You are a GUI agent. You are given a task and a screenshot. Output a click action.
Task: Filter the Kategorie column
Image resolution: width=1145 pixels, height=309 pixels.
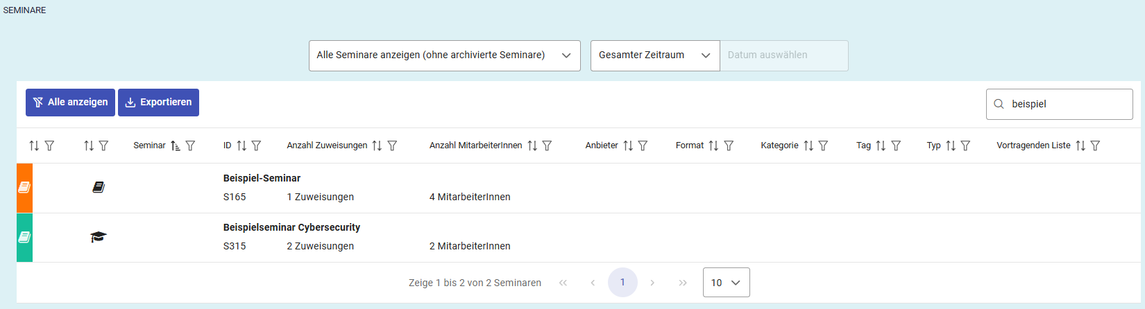(x=823, y=145)
